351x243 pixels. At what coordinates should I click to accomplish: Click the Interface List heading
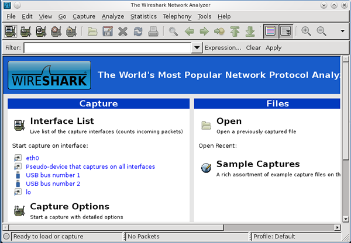62,121
